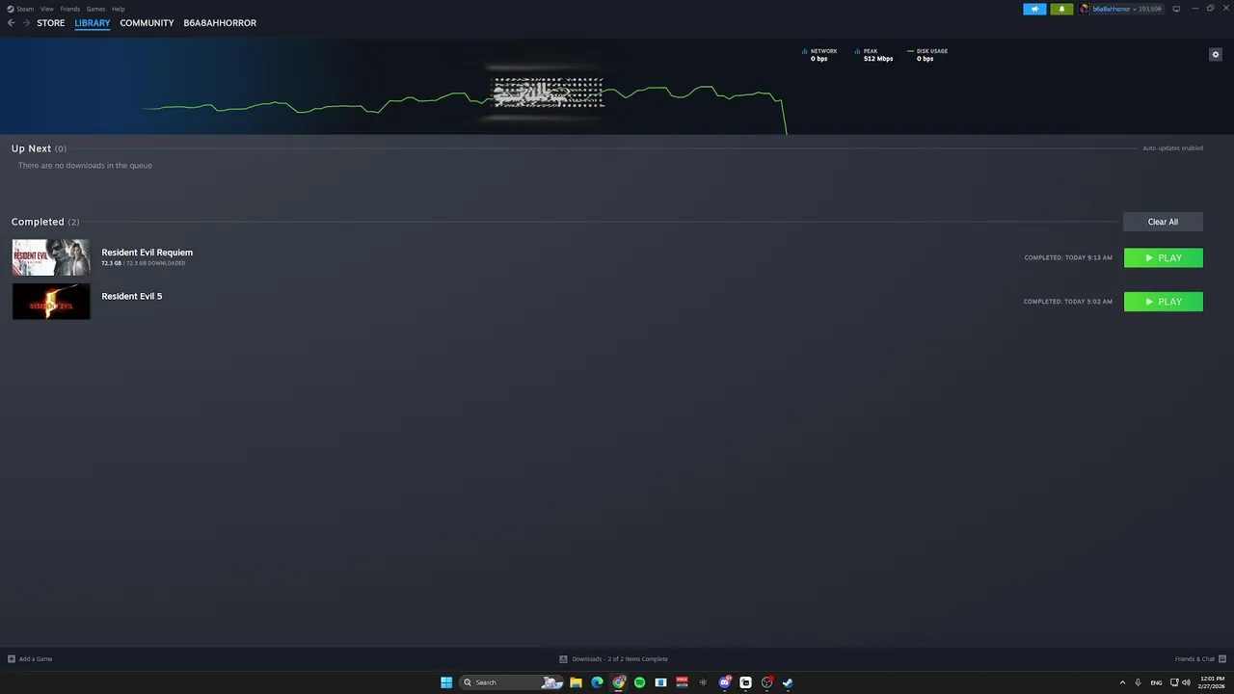
Task: Click the Resident Evil 5 title
Action: [x=132, y=296]
